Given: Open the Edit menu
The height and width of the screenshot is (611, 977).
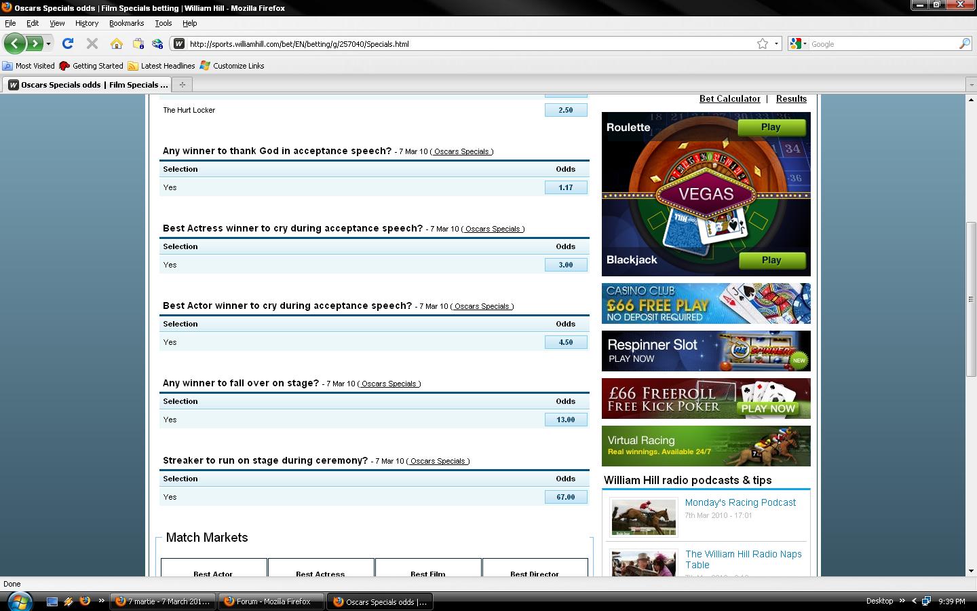Looking at the screenshot, I should tap(33, 23).
